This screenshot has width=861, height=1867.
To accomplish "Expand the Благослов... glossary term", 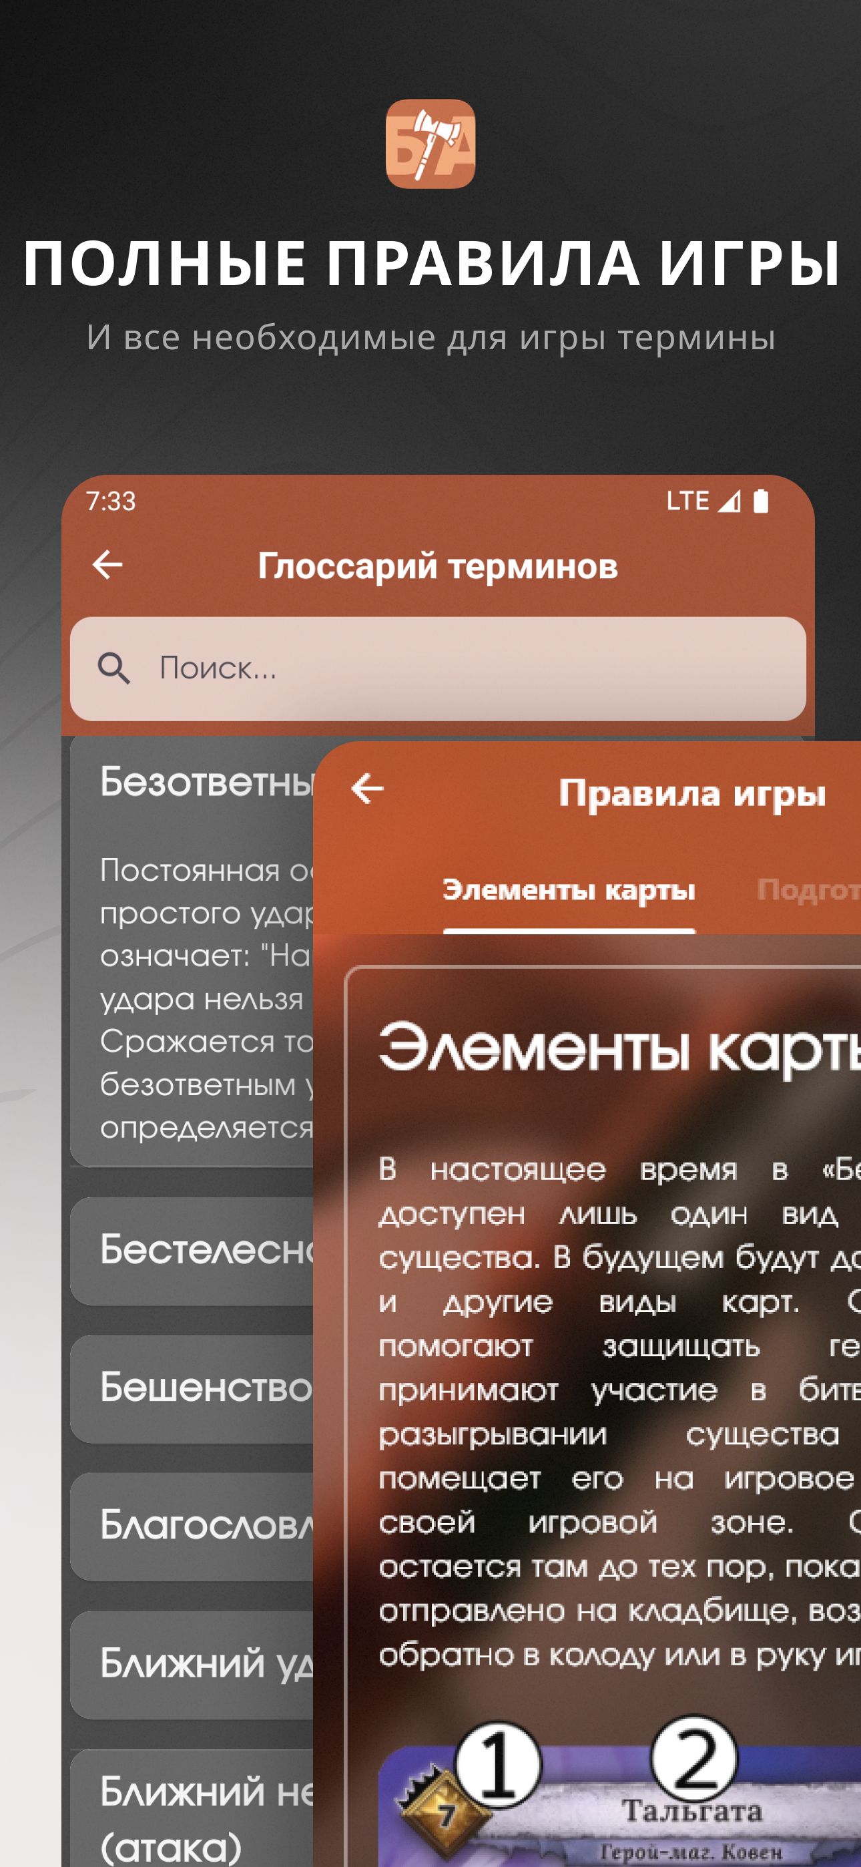I will point(192,1526).
